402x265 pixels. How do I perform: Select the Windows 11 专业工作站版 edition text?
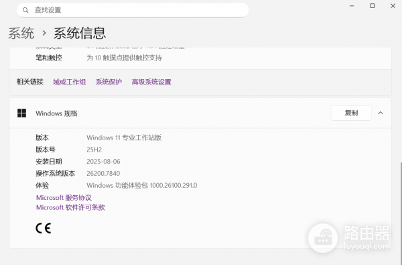point(124,138)
